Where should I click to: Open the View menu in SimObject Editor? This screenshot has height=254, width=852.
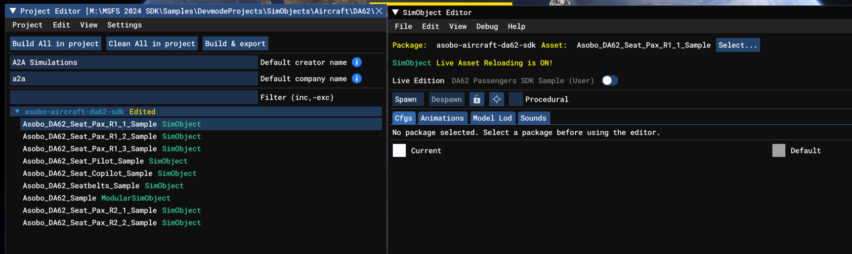(458, 26)
